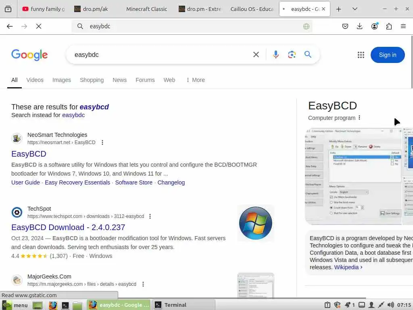The image size is (413, 310).
Task: Click the Google search magnifier button
Action: click(308, 54)
